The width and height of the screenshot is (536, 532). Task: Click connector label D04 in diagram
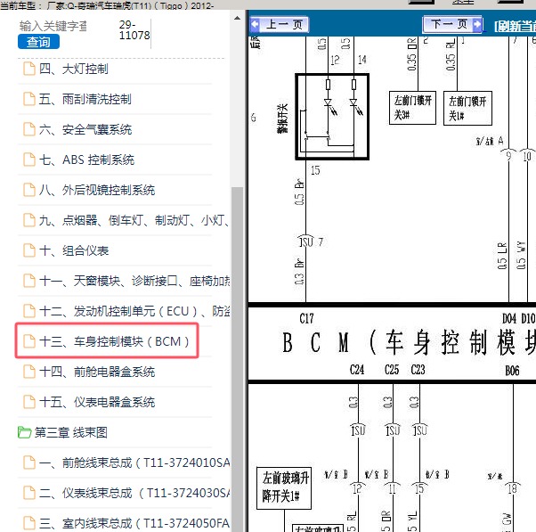[509, 318]
